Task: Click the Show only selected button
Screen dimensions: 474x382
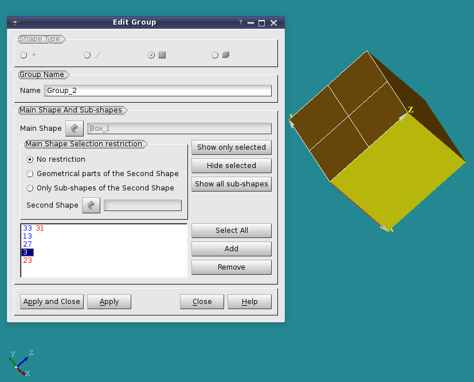Action: tap(232, 147)
